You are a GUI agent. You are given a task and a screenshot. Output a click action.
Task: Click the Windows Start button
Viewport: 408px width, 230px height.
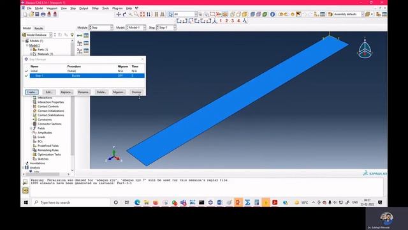(26, 203)
